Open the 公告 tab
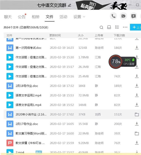Viewport: 141px width, 155px height. [22, 17]
